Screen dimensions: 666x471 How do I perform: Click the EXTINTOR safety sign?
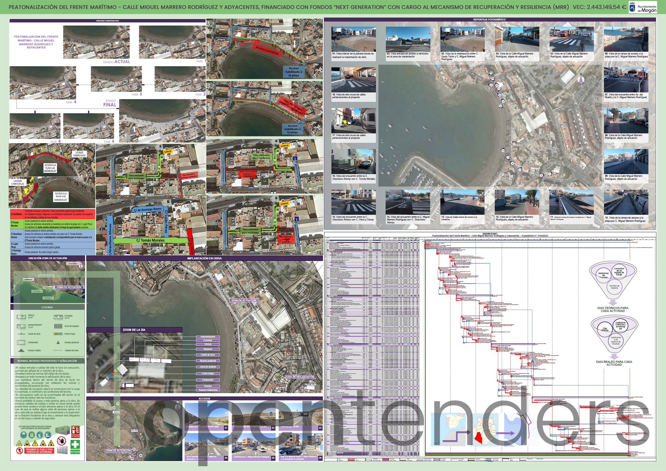[75, 432]
